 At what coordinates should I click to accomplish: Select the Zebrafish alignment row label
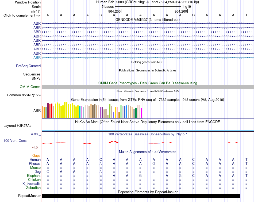pos(33,188)
